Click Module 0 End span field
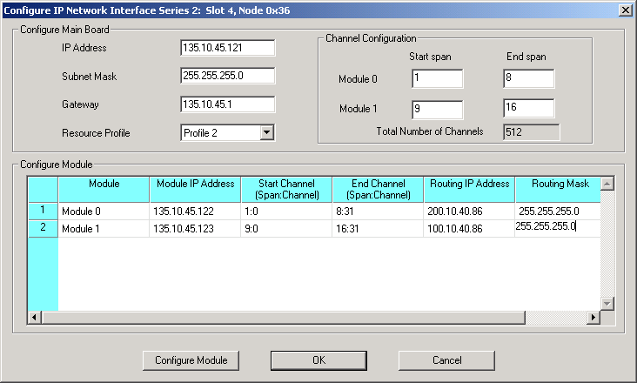Screen dimensions: 637x383 (528, 80)
